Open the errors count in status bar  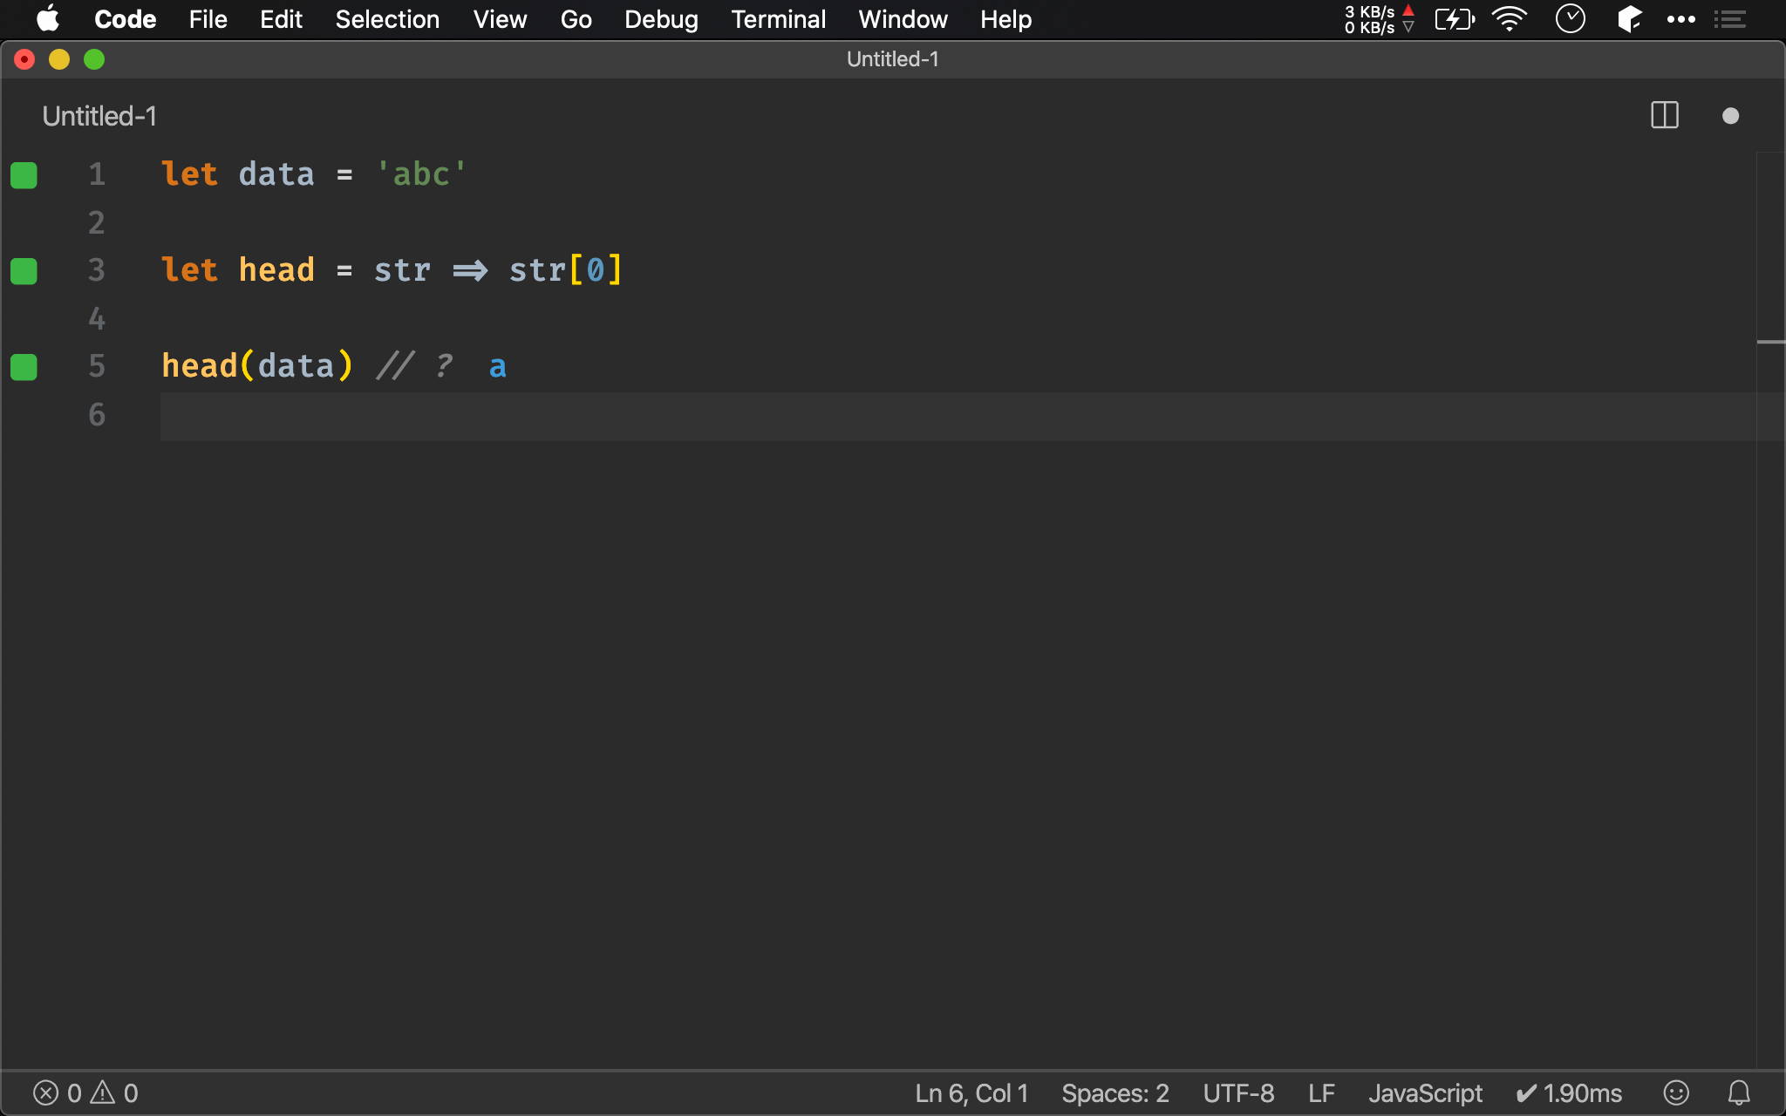point(58,1093)
